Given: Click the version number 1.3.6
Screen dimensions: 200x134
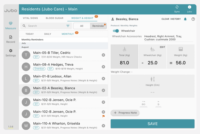Looking at the screenshot, I should (x=10, y=127).
